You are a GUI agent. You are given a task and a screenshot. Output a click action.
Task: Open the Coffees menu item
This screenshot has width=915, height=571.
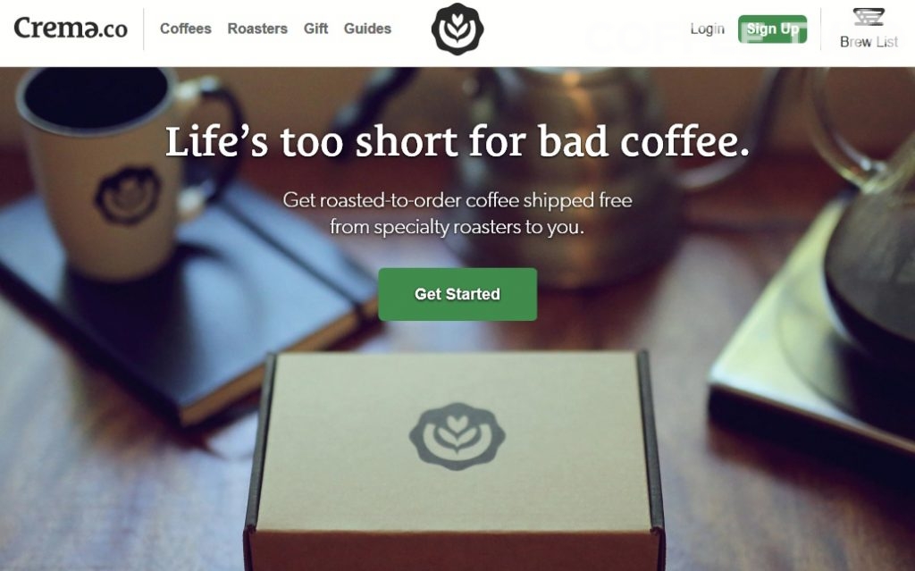click(186, 29)
